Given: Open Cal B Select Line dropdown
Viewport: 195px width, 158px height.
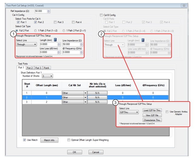Looking at the screenshot, I should (x=114, y=45).
